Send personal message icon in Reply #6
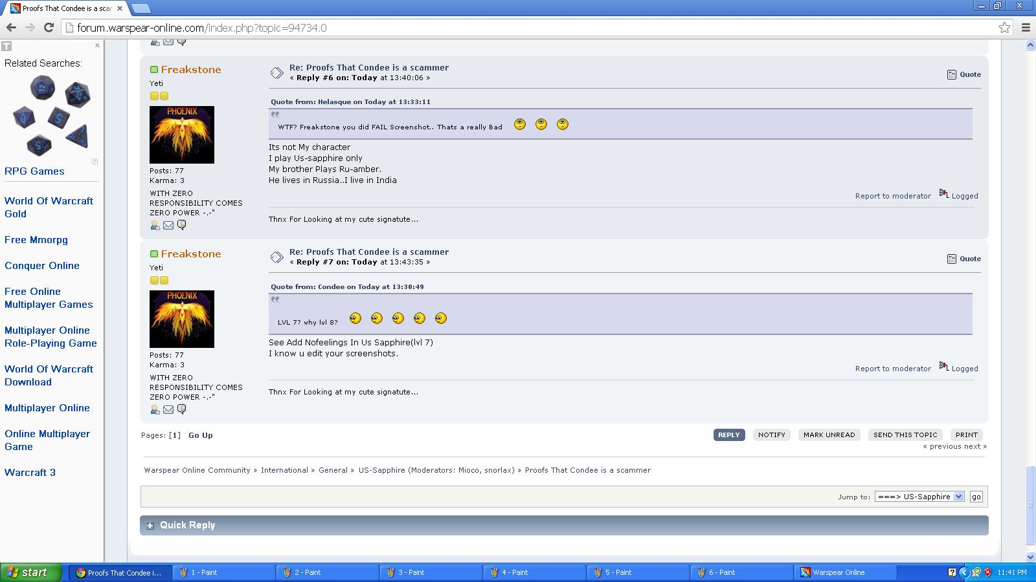 182,225
